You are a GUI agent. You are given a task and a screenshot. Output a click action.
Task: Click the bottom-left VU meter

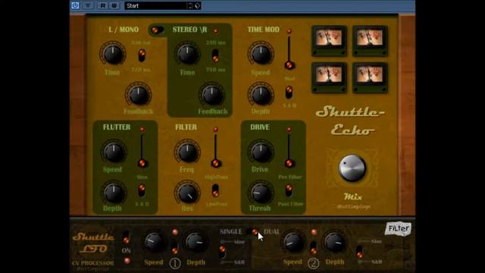tap(329, 77)
